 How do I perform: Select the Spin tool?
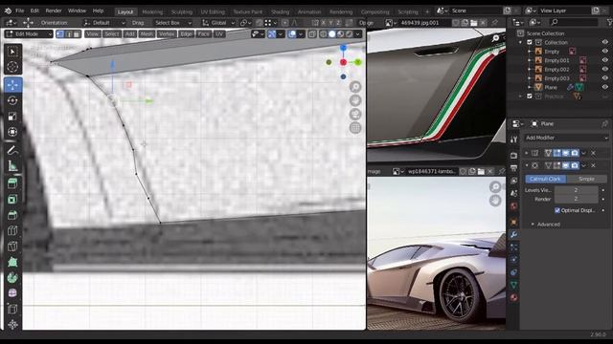(12, 277)
